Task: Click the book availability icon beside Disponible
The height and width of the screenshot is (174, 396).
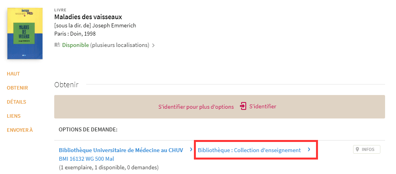Action: point(57,45)
